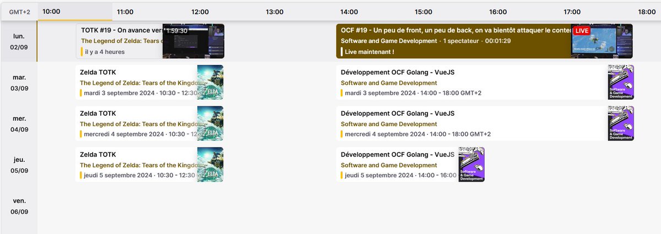Click 'mercredi 4 septembre 2024 · 14:00 - 18:00 GMT+2' text
Viewport: 661px width, 234px height.
[x=418, y=134]
